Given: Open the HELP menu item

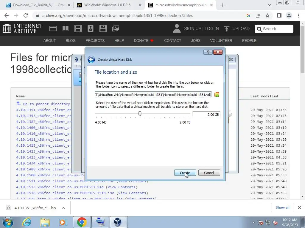Looking at the screenshot, I should click(119, 40).
